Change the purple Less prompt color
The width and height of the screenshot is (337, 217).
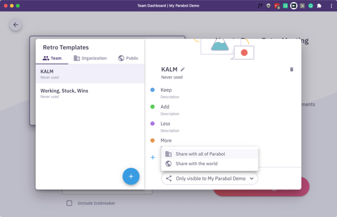point(152,124)
